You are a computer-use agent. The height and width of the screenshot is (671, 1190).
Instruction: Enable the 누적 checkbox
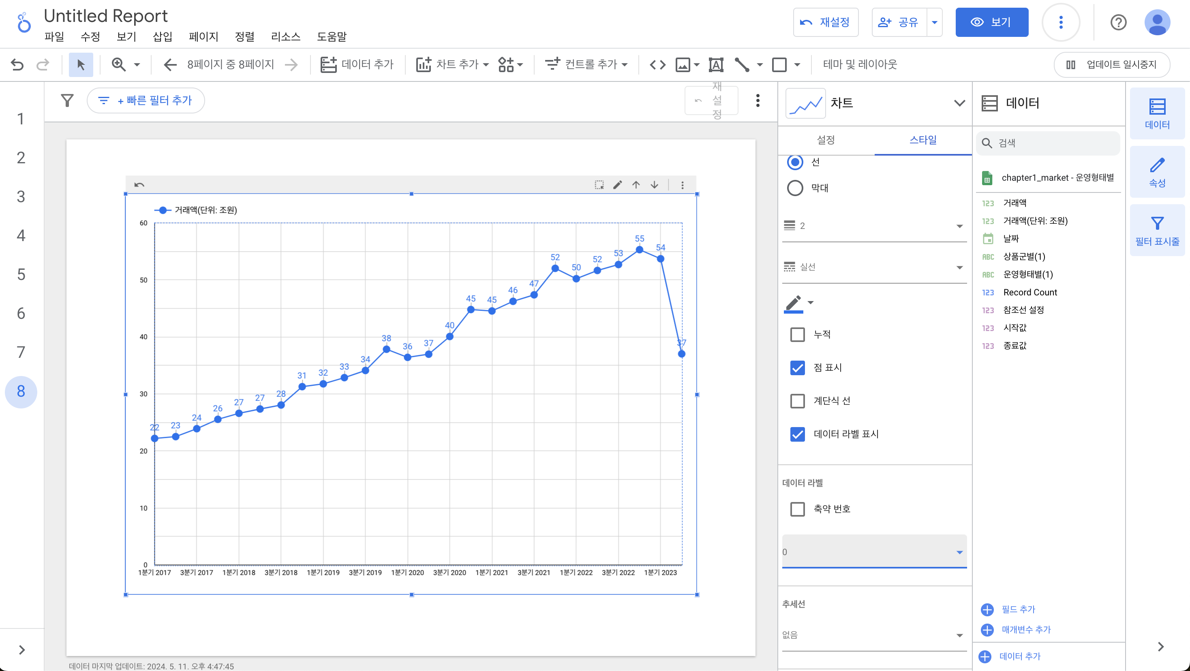[x=797, y=334]
